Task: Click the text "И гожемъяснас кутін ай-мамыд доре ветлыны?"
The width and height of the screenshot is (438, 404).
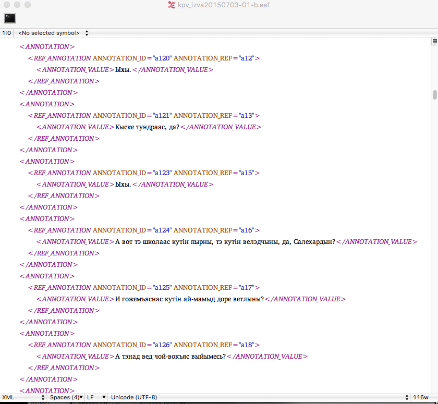Action: 189,299
